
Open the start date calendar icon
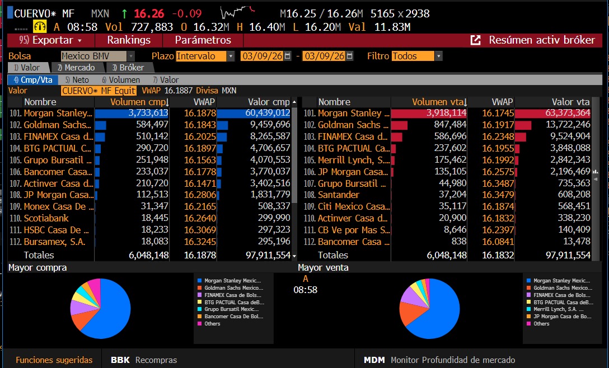pos(287,56)
